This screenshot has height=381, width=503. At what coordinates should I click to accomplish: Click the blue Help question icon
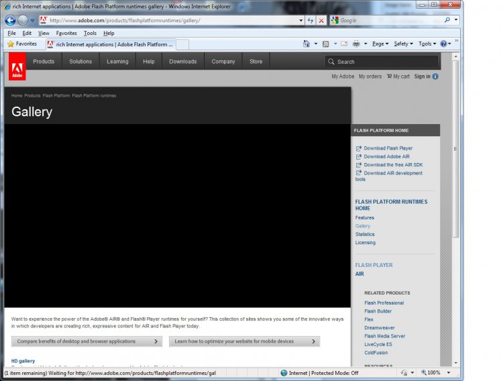443,44
